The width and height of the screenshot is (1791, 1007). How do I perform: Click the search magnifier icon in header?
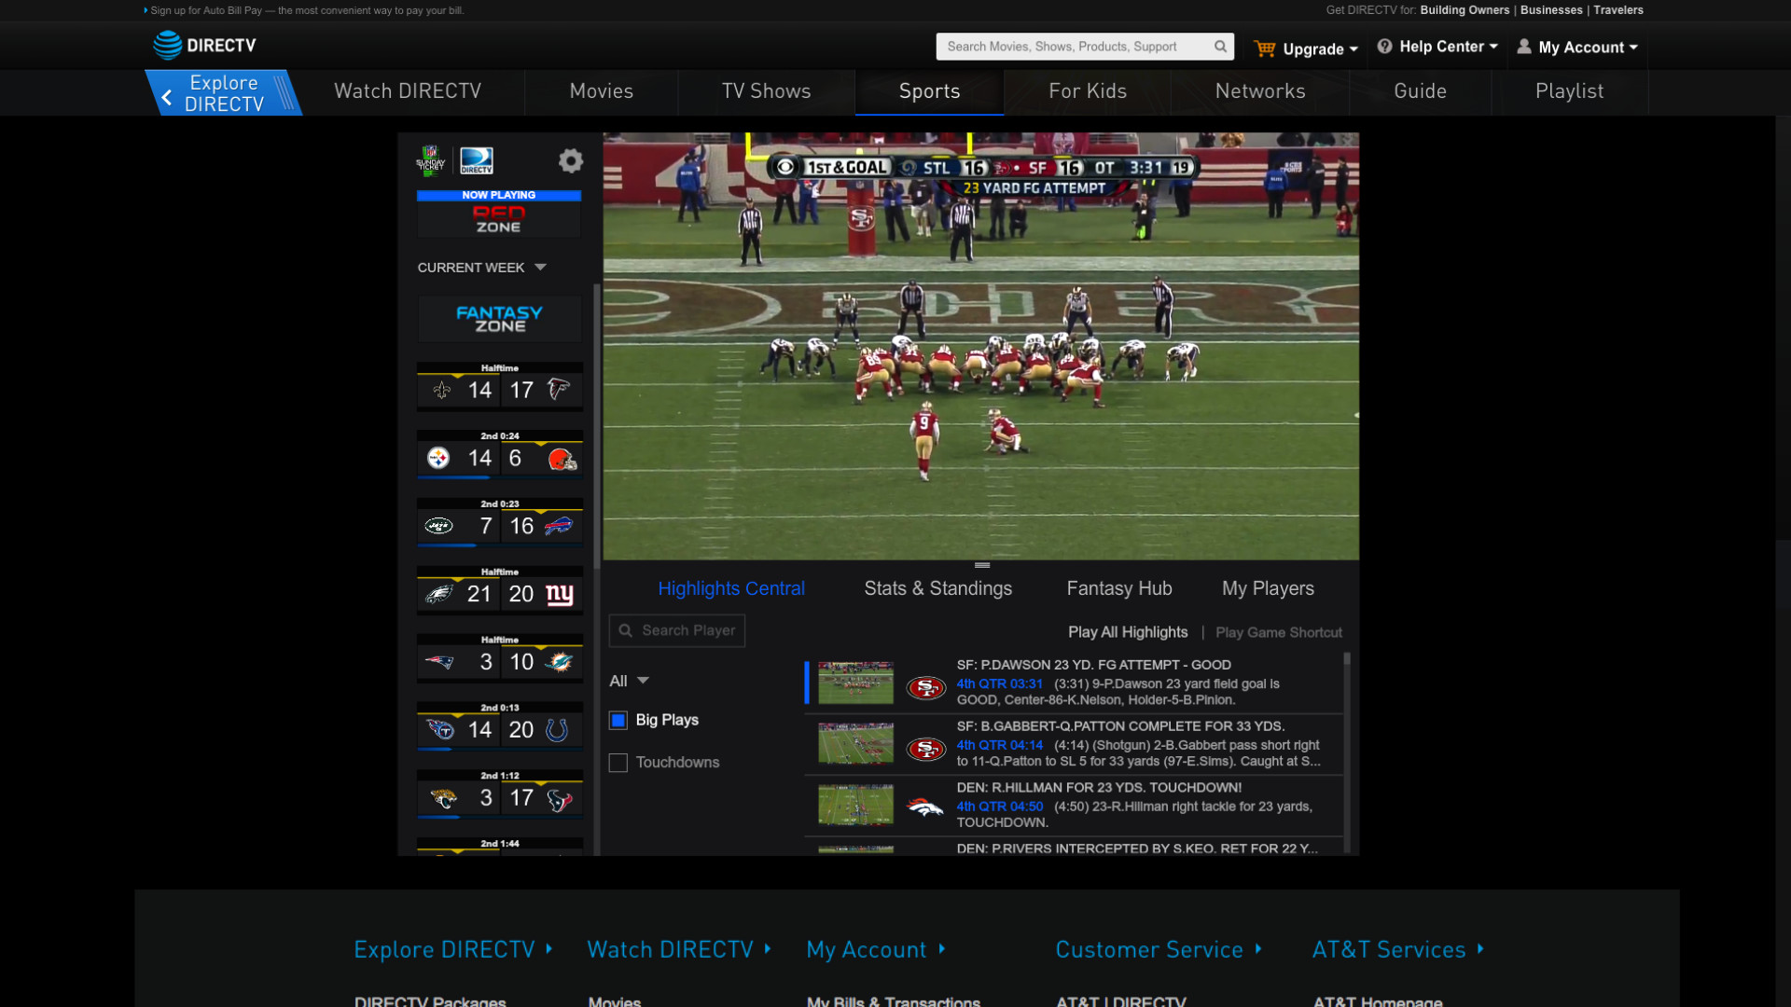(1220, 47)
